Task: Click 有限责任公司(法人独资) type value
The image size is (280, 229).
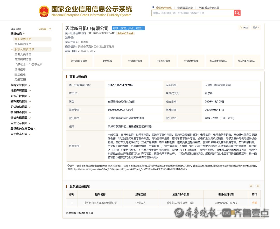Action: [x=121, y=101]
